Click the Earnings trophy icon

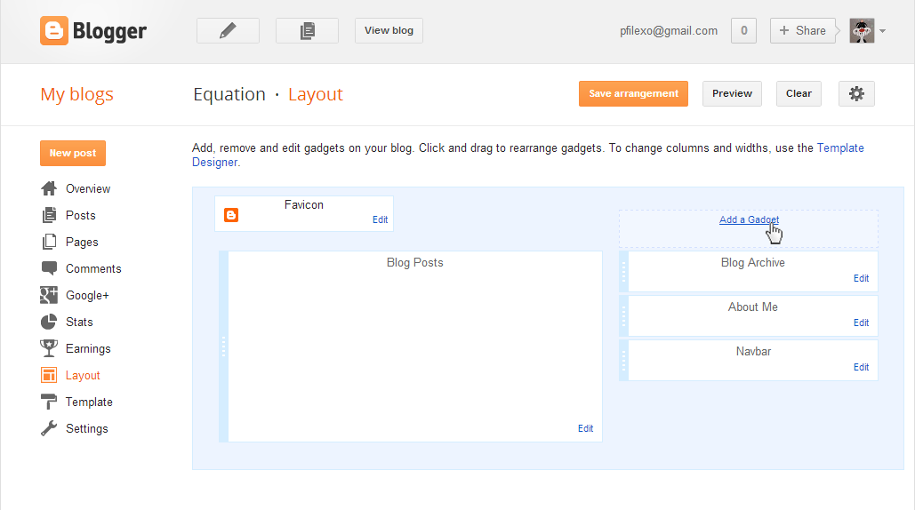coord(50,348)
